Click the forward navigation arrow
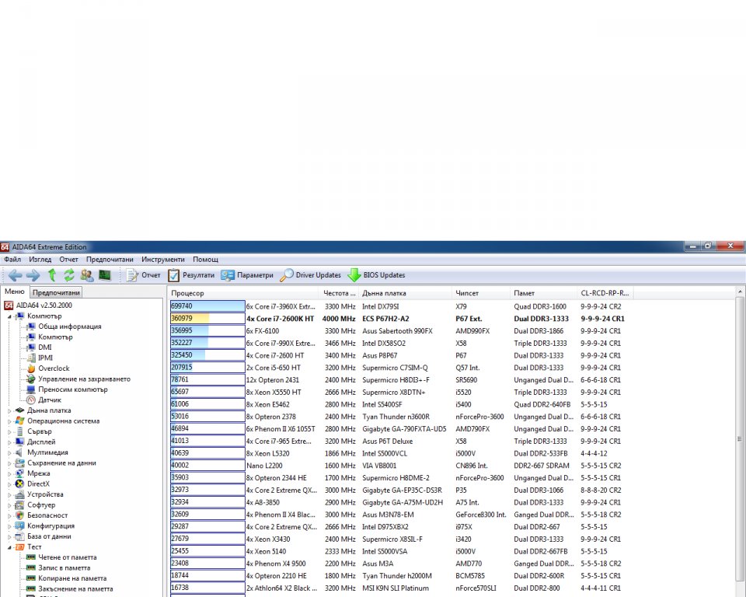The width and height of the screenshot is (746, 597). click(x=33, y=275)
